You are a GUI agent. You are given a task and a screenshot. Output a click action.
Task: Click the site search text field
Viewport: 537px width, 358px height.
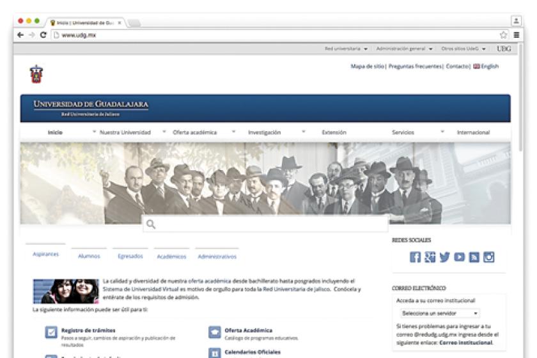[265, 224]
